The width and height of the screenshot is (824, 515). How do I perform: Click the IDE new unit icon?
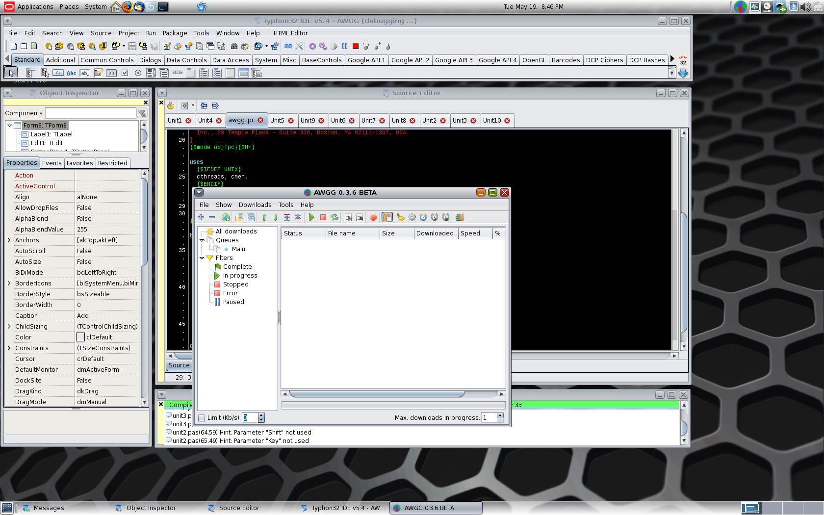[14, 46]
